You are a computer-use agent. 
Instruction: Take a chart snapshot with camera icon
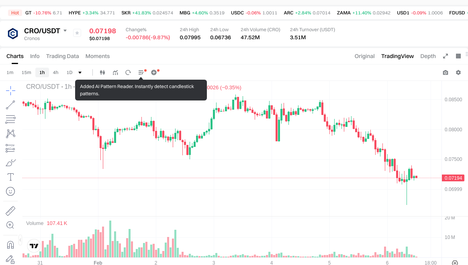click(x=445, y=72)
